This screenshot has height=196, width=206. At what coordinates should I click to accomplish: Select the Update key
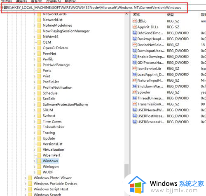click(x=49, y=138)
